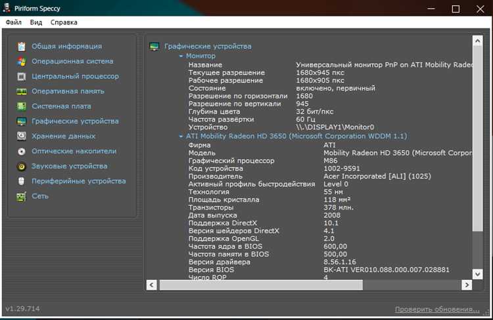Select the Площадь кристалла label
The height and width of the screenshot is (320, 493).
(224, 200)
